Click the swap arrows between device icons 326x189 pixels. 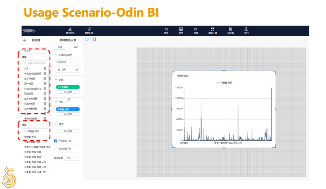(x=91, y=39)
